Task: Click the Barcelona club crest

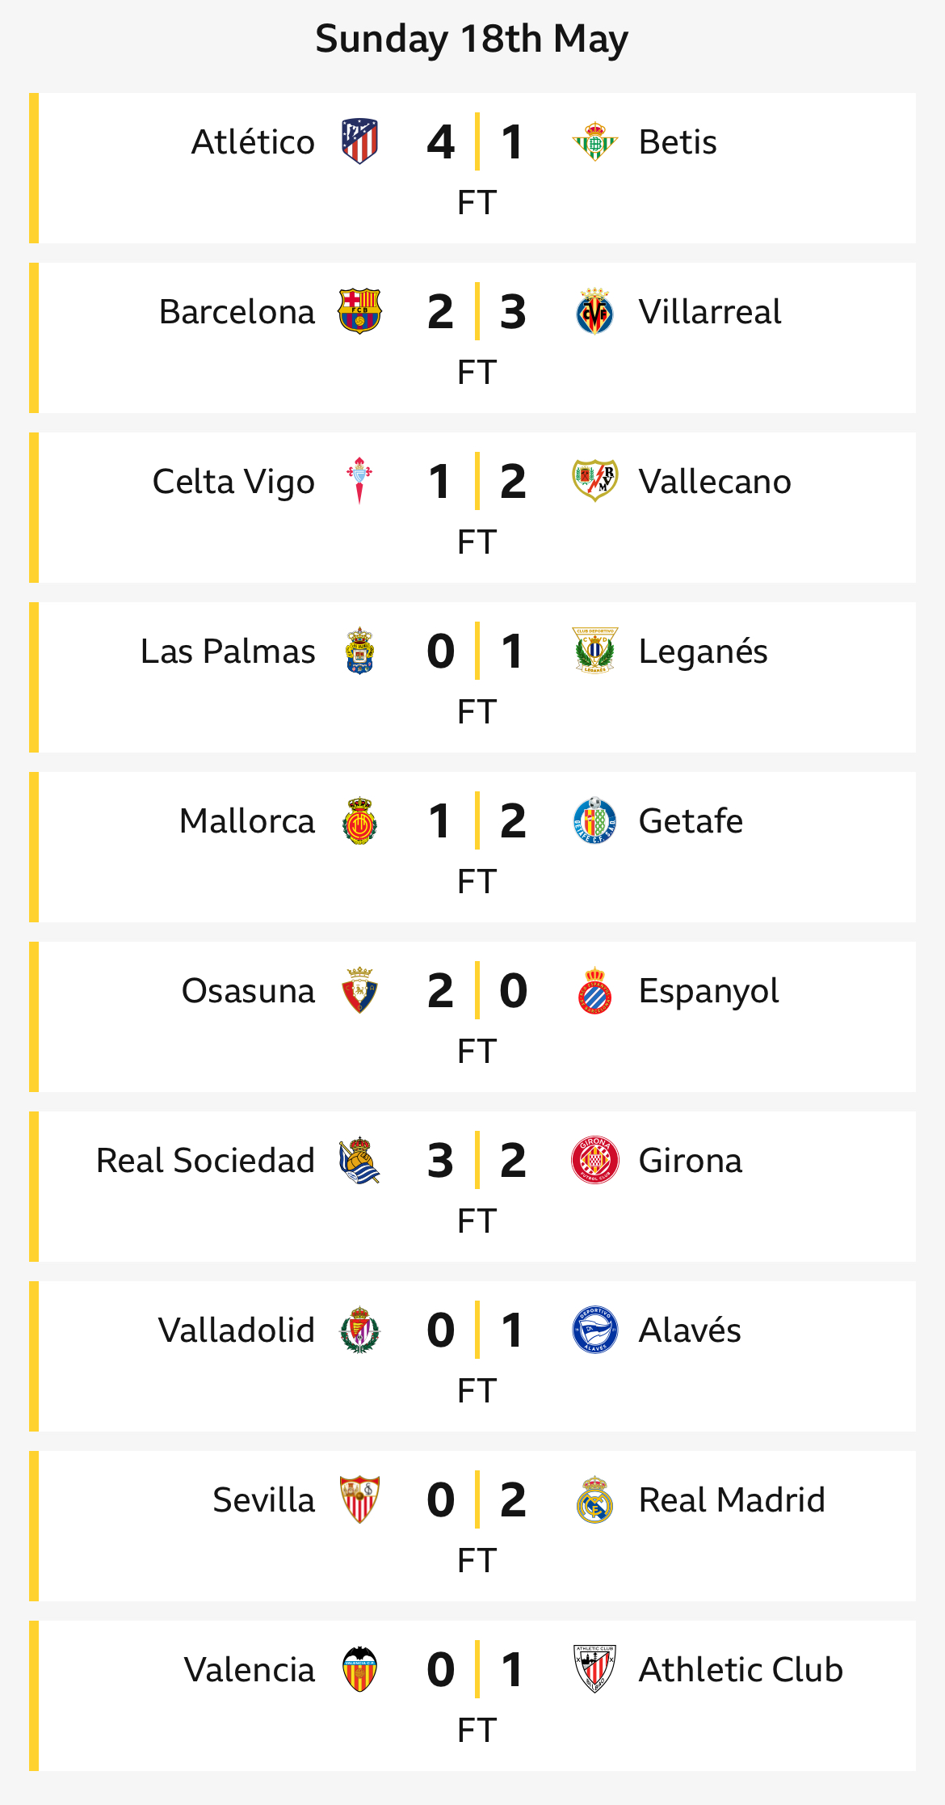Action: coord(359,312)
